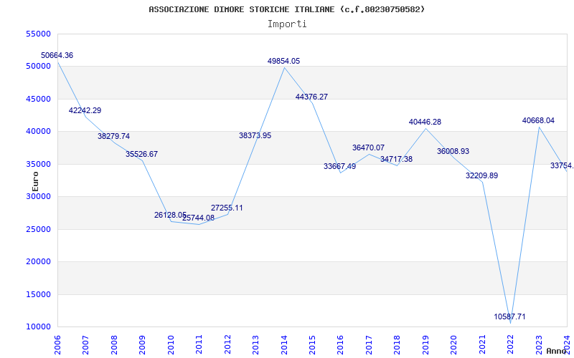The height and width of the screenshot is (358, 574).
Task: Click year 2006 on x-axis
Action: tap(57, 345)
